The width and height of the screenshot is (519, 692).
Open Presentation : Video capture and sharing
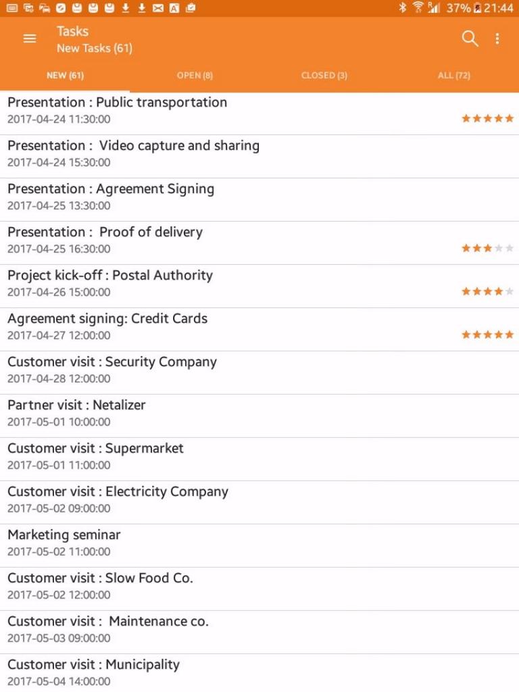pyautogui.click(x=259, y=157)
